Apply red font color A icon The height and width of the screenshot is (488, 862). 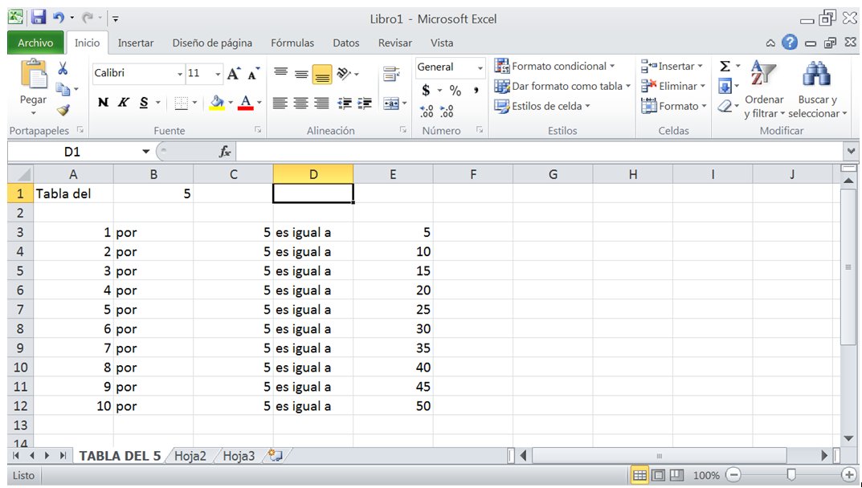click(245, 103)
